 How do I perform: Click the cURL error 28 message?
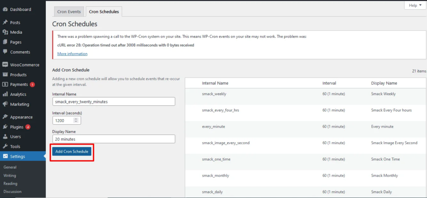[126, 45]
